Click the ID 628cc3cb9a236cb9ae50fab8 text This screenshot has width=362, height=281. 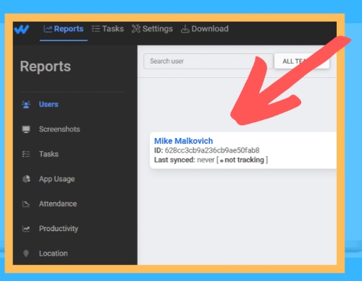[207, 150]
